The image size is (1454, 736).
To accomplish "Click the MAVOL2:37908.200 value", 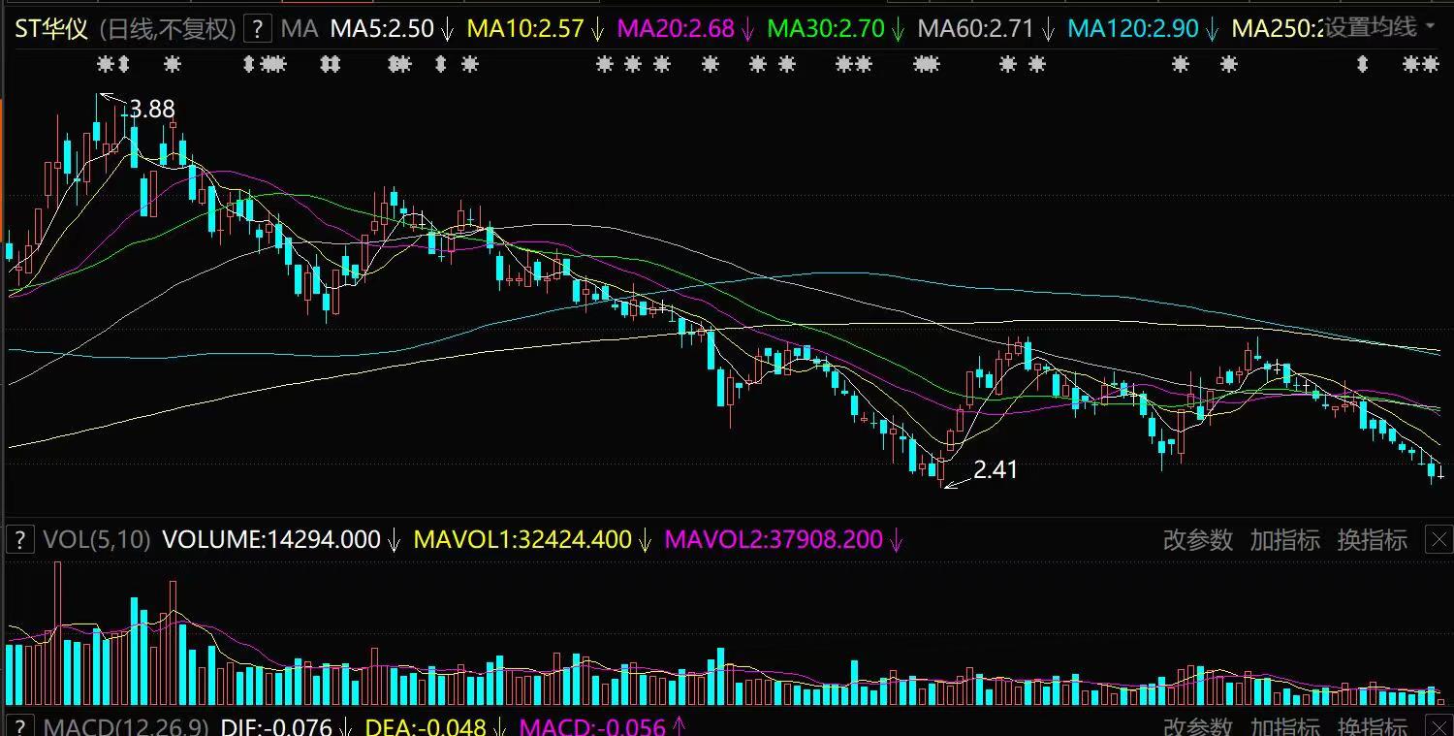I will click(x=774, y=540).
